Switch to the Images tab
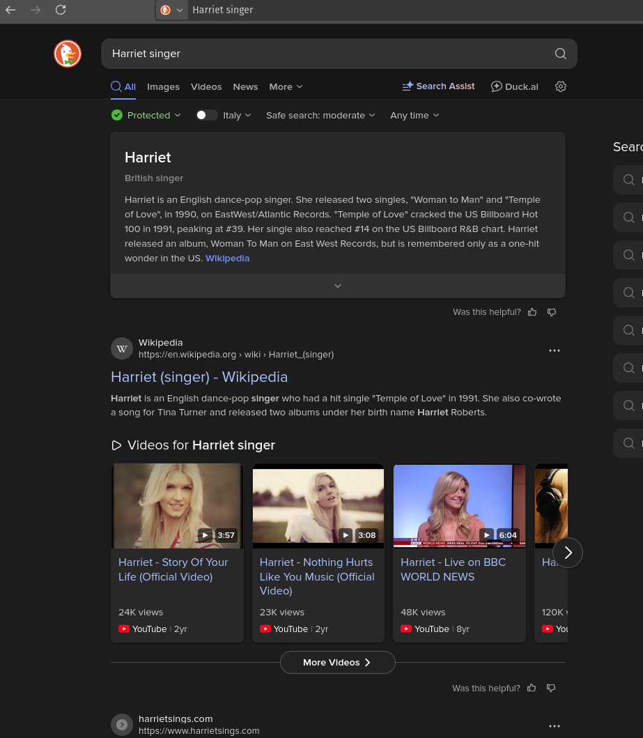Viewport: 643px width, 738px height. coord(163,86)
